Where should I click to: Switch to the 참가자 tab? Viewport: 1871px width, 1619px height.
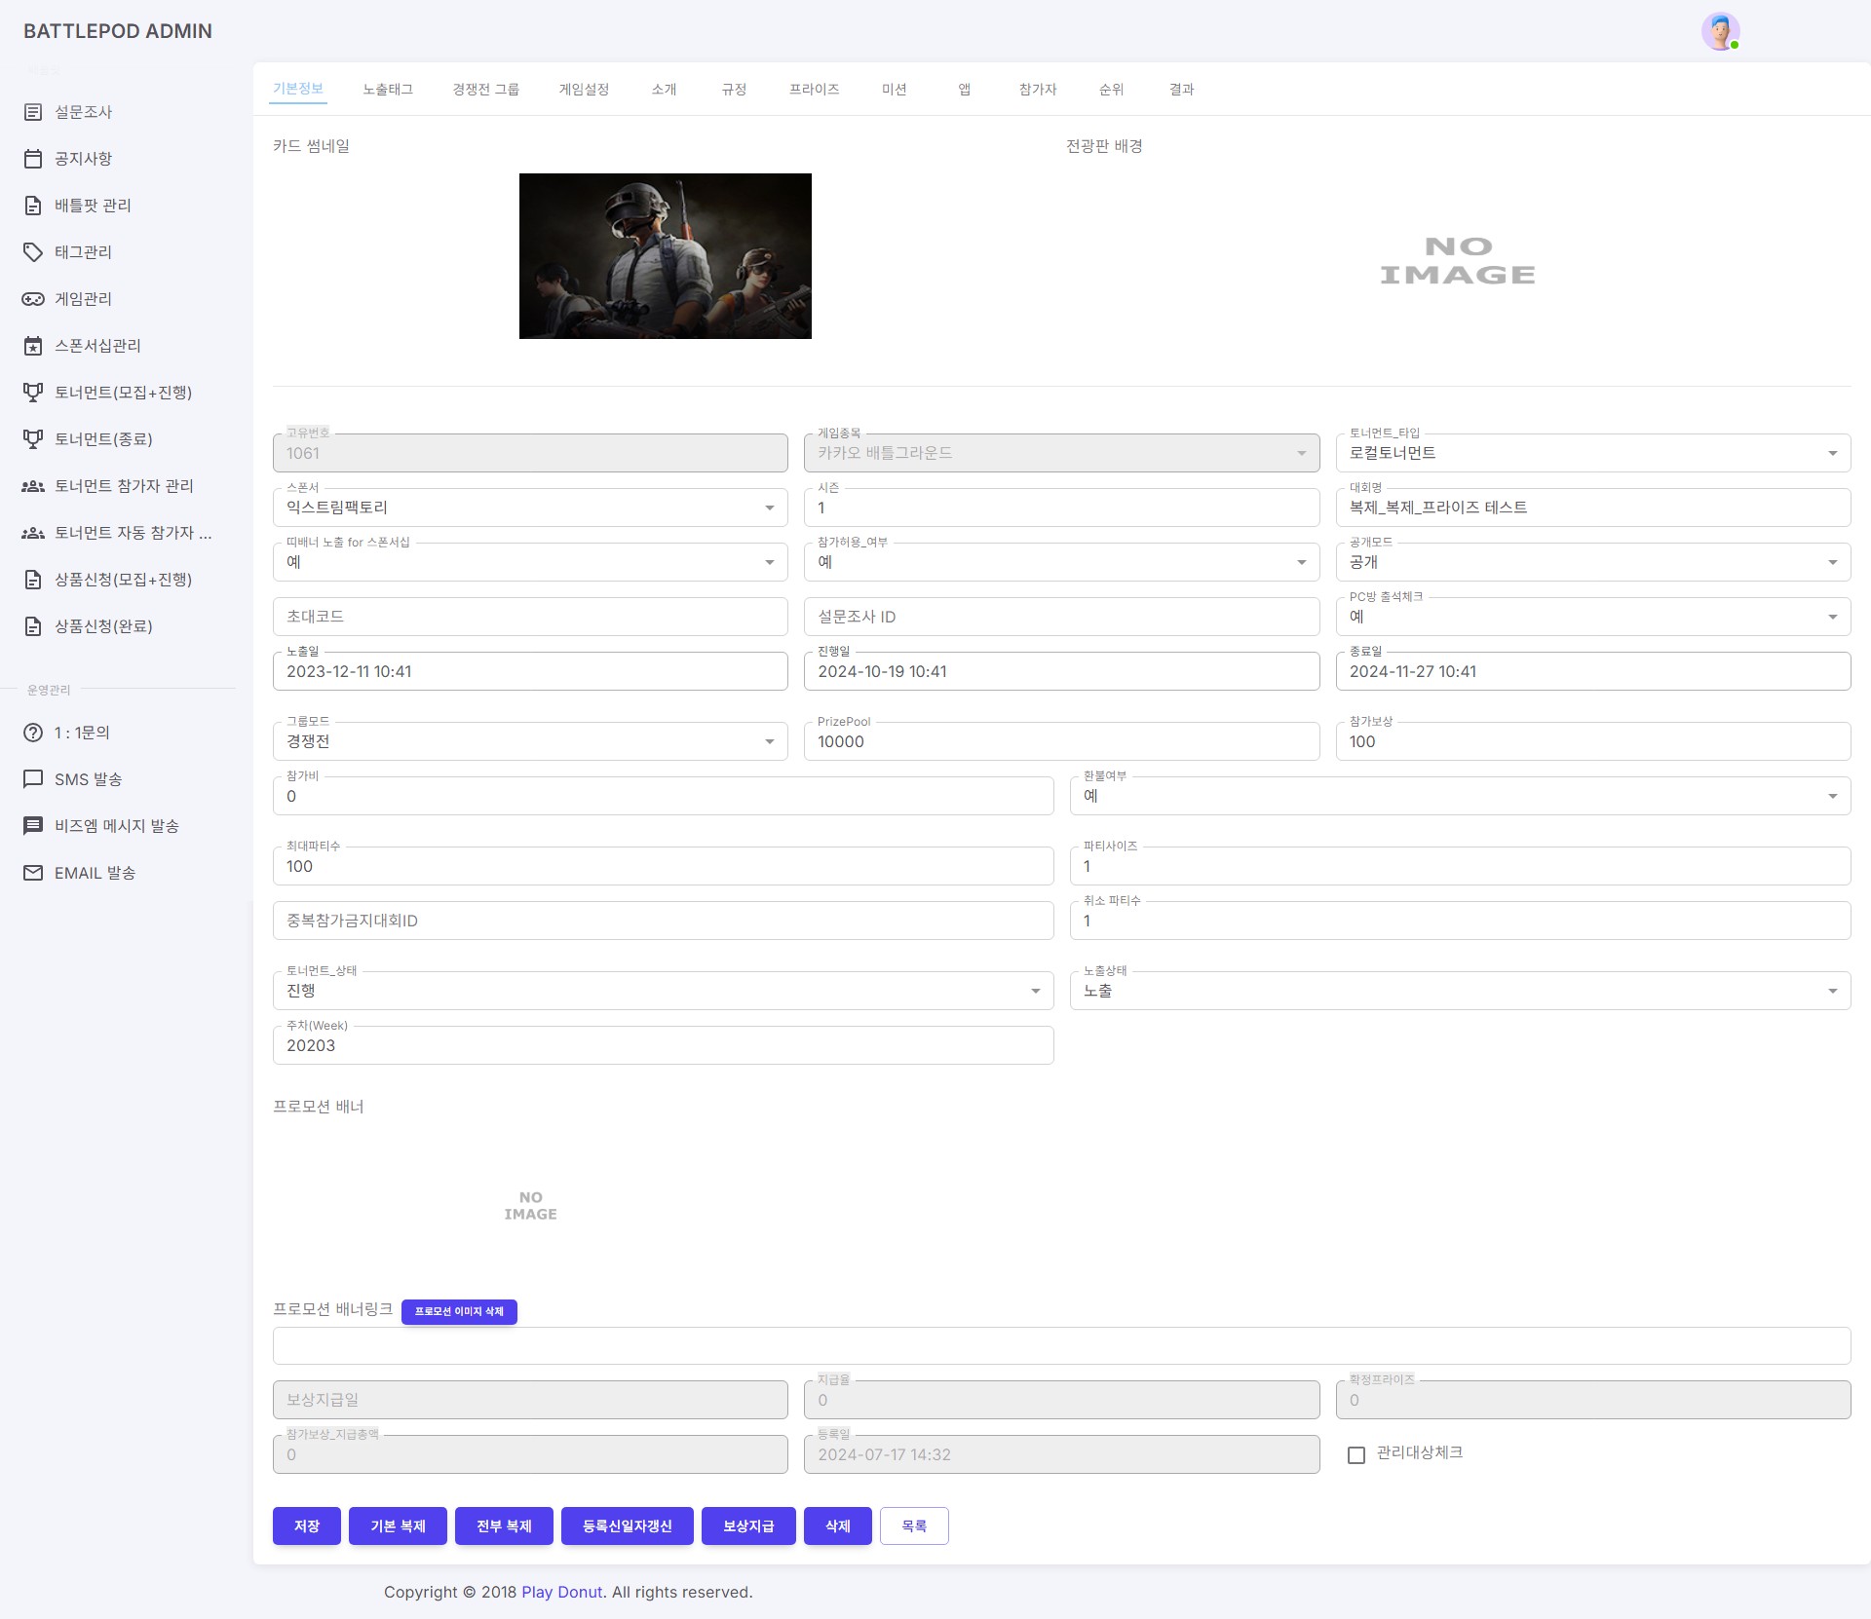pos(1038,89)
